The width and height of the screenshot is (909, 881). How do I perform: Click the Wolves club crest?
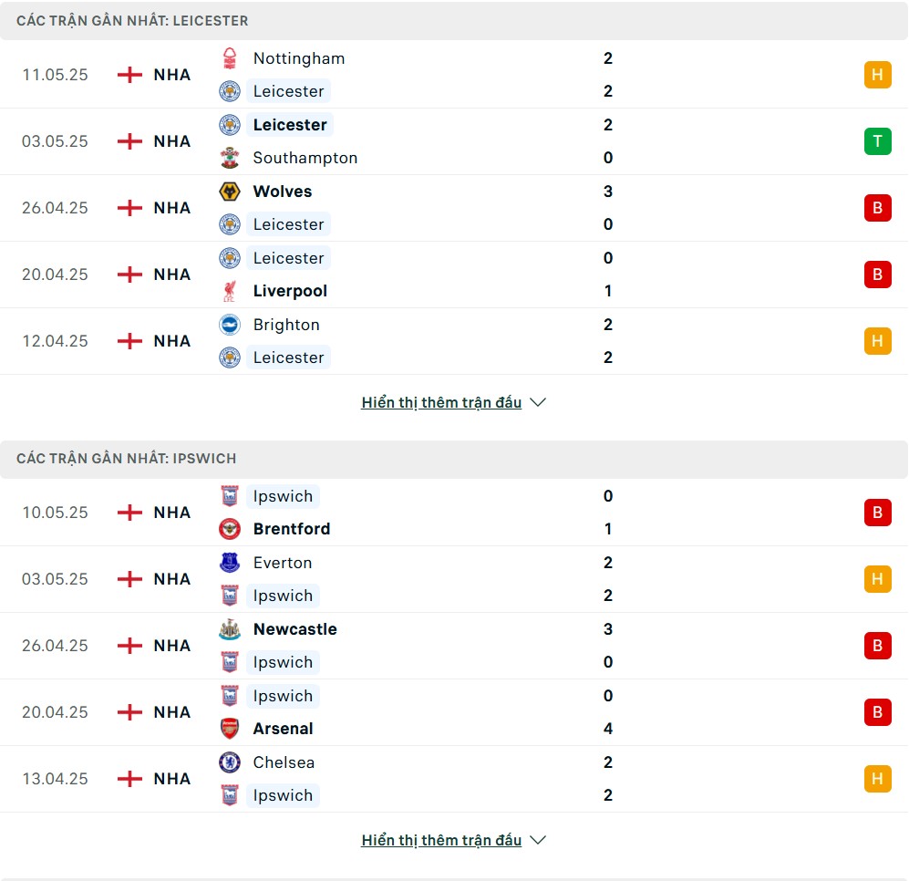pyautogui.click(x=230, y=192)
